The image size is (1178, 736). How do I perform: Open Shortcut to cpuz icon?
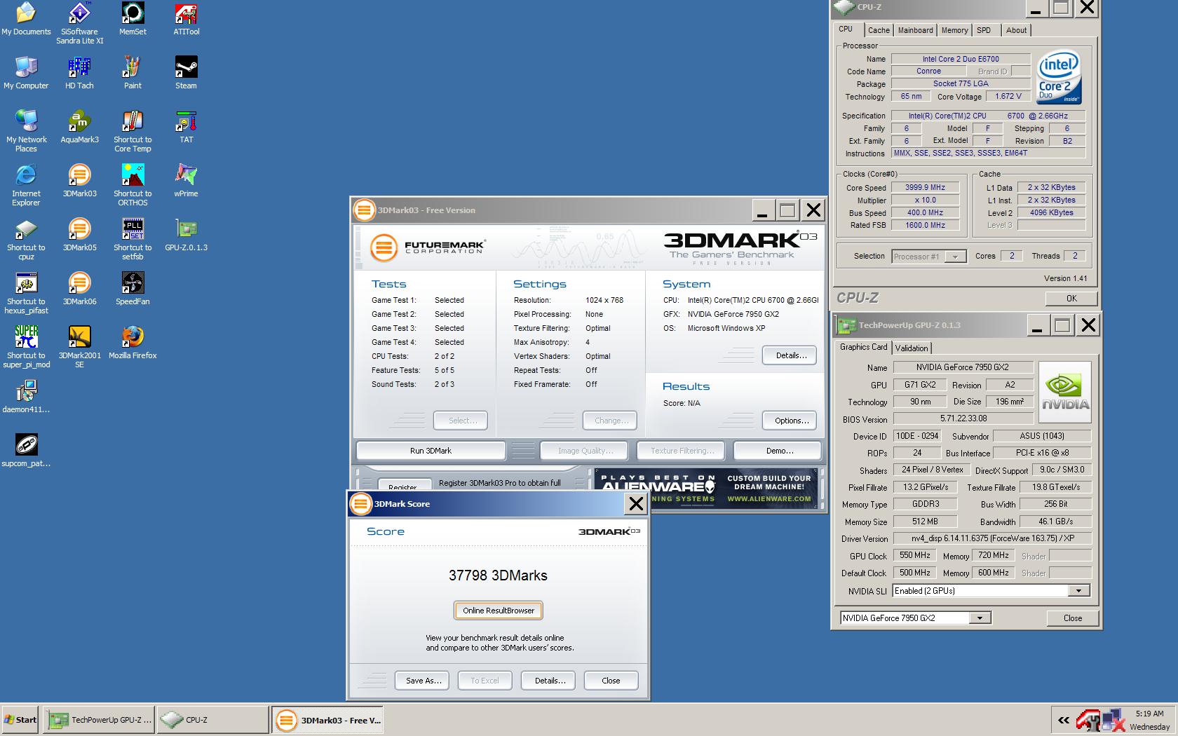[x=26, y=239]
